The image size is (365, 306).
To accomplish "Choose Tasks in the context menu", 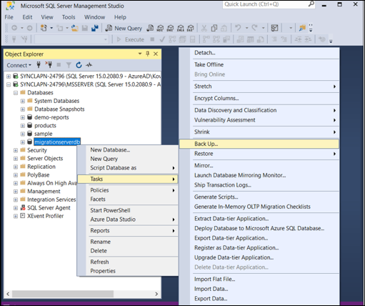I will point(127,179).
